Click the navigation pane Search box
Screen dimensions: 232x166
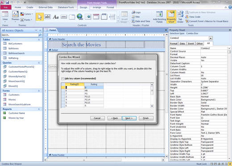pyautogui.click(x=20, y=35)
